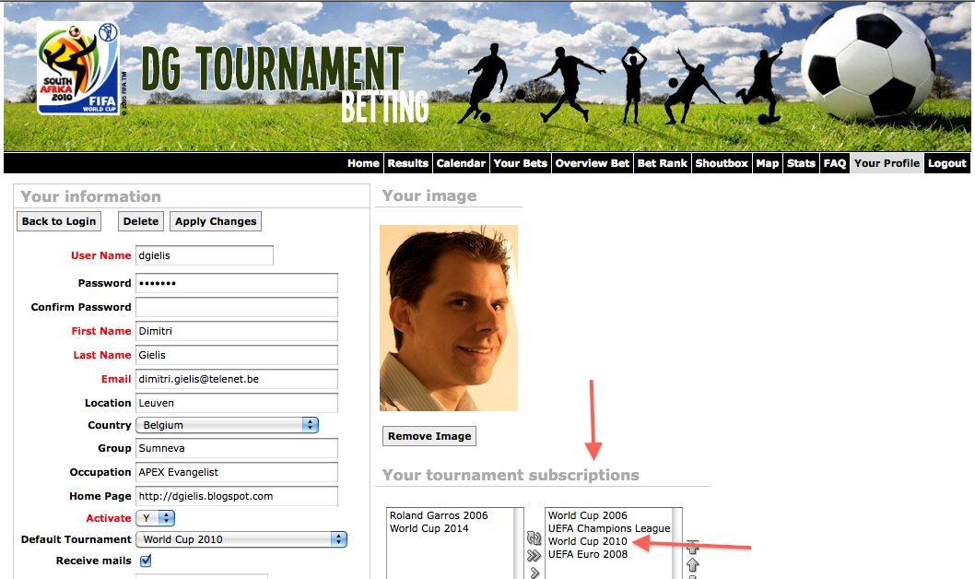Open the Shoutbox menu item
Viewport: 975px width, 579px height.
point(722,163)
